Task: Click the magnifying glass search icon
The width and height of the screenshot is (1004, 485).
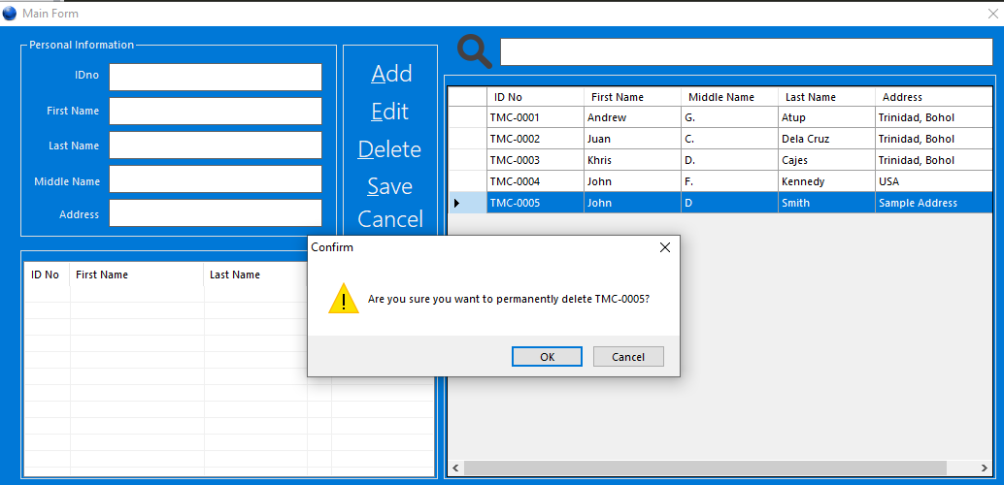Action: pos(475,52)
